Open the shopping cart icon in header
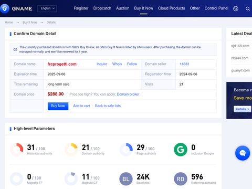Viewport: 252px width, 189px height. tap(236, 8)
